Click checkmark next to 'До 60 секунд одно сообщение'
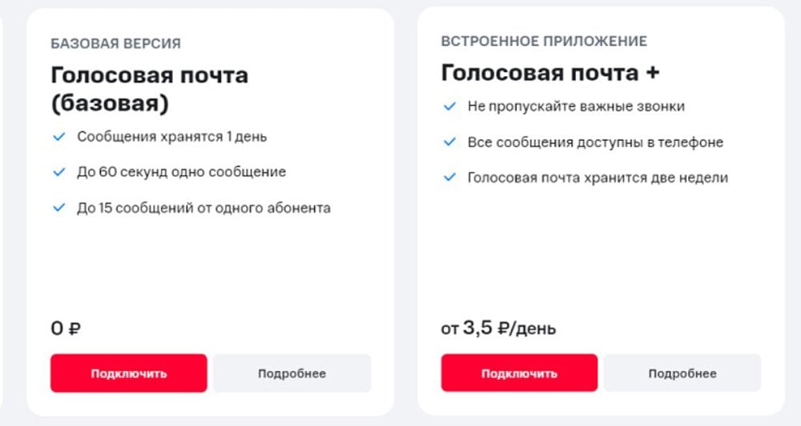801x426 pixels. point(59,172)
